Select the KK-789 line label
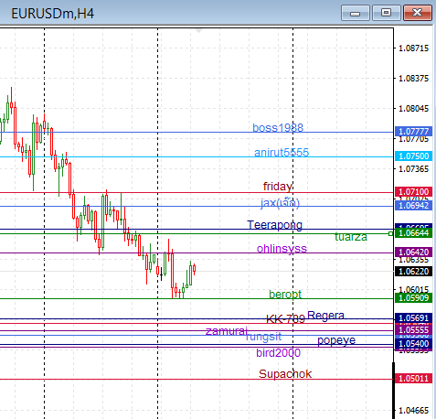This screenshot has width=436, height=419. point(285,319)
